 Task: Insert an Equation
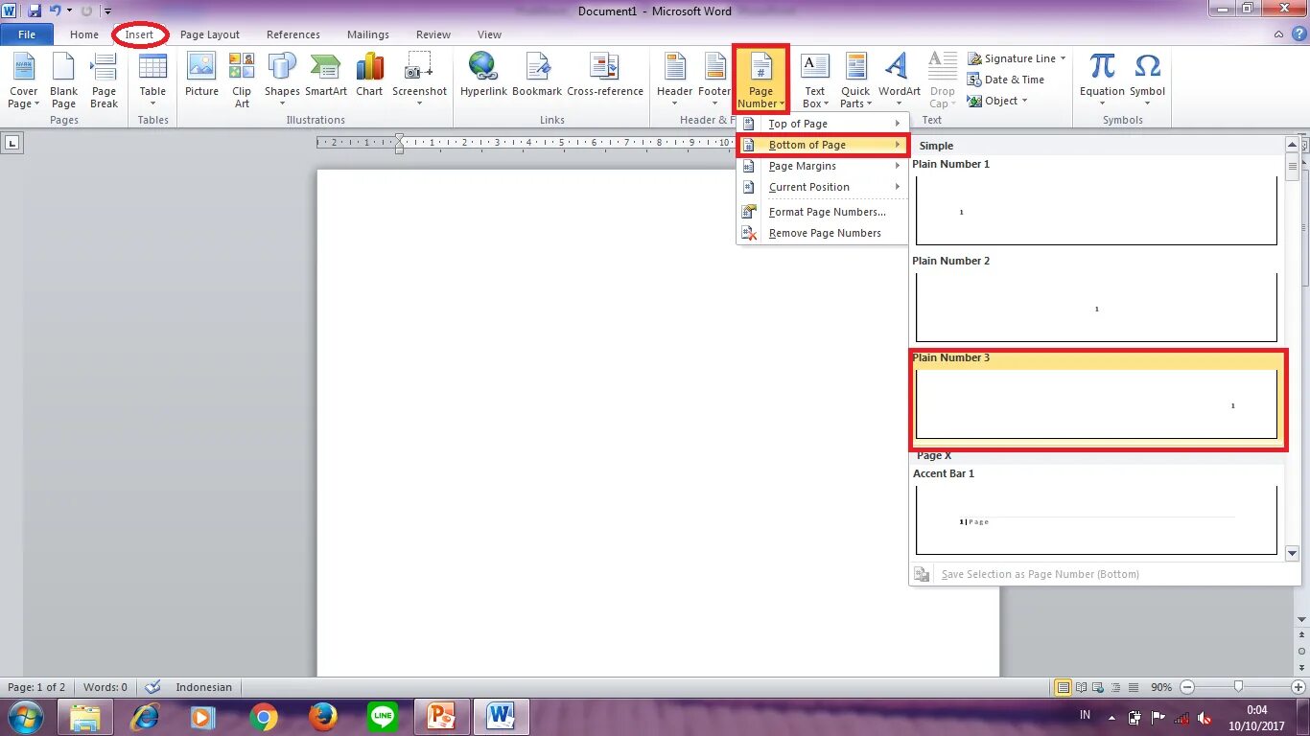(1102, 81)
